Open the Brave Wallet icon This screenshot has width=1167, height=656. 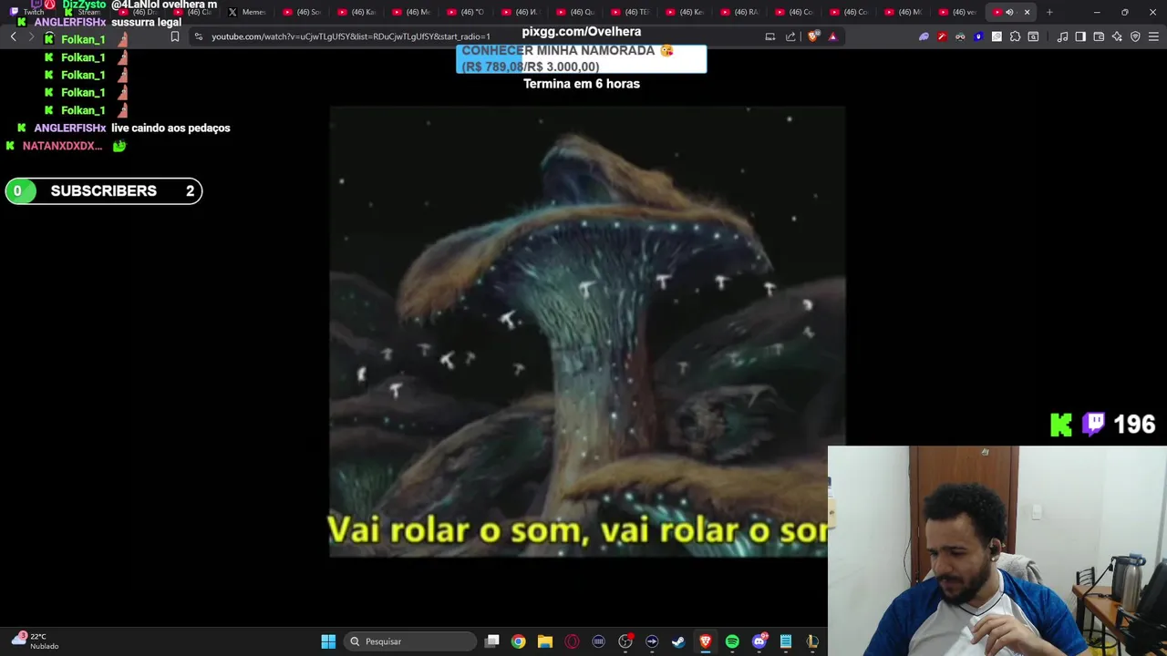(1099, 36)
